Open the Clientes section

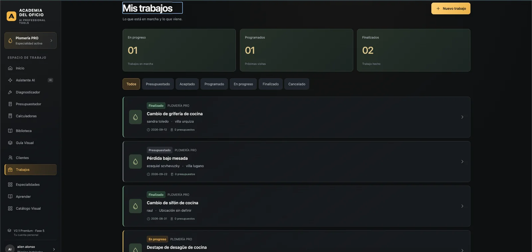coord(31,158)
